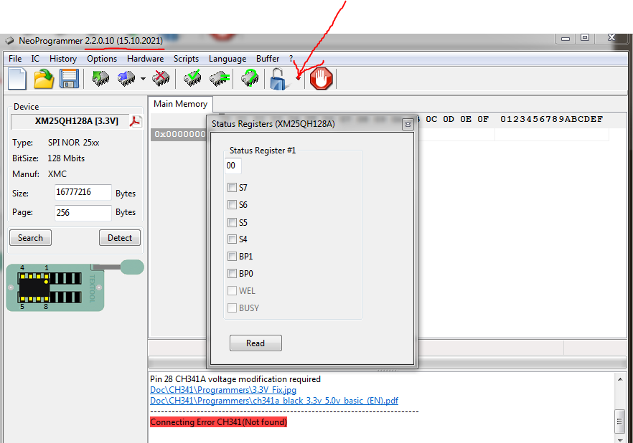
Task: Click the WEL checkbox
Action: (232, 290)
